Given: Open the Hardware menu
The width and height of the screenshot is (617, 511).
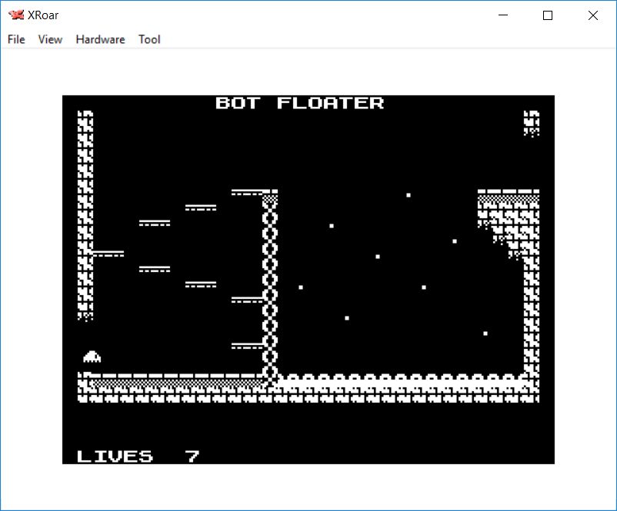Looking at the screenshot, I should (x=100, y=39).
